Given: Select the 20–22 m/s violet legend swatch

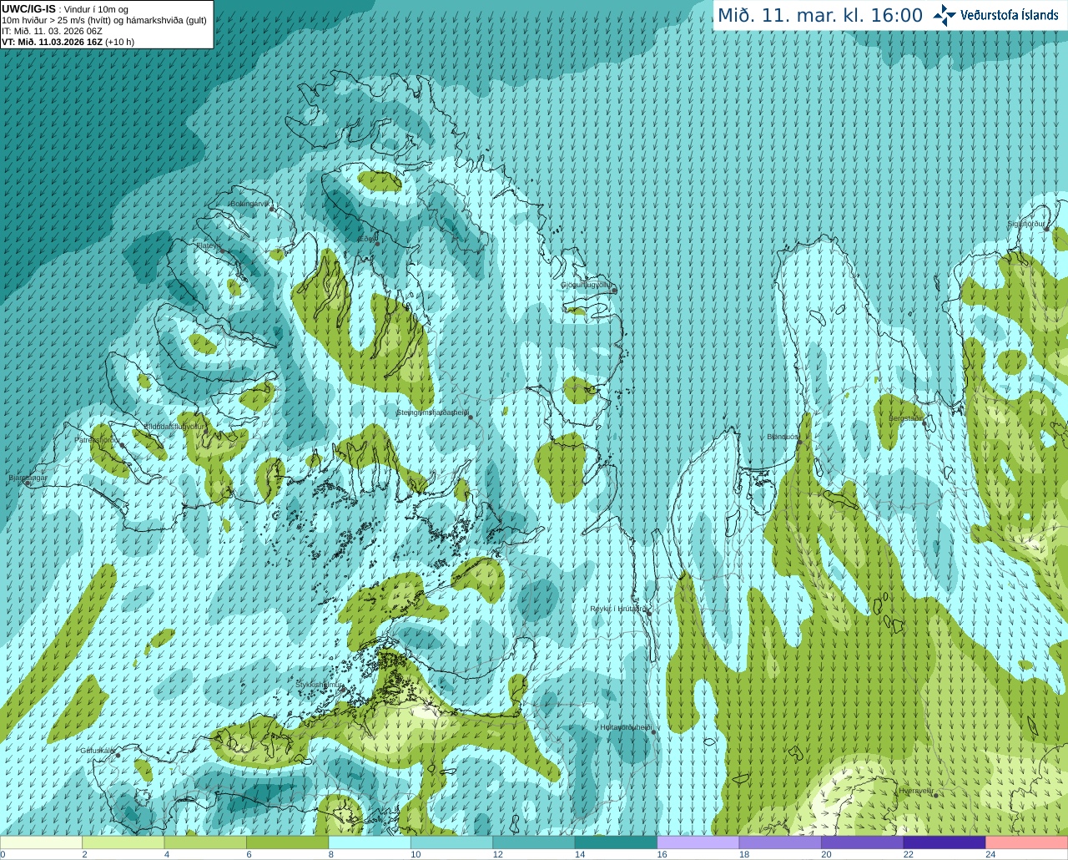Looking at the screenshot, I should point(863,842).
